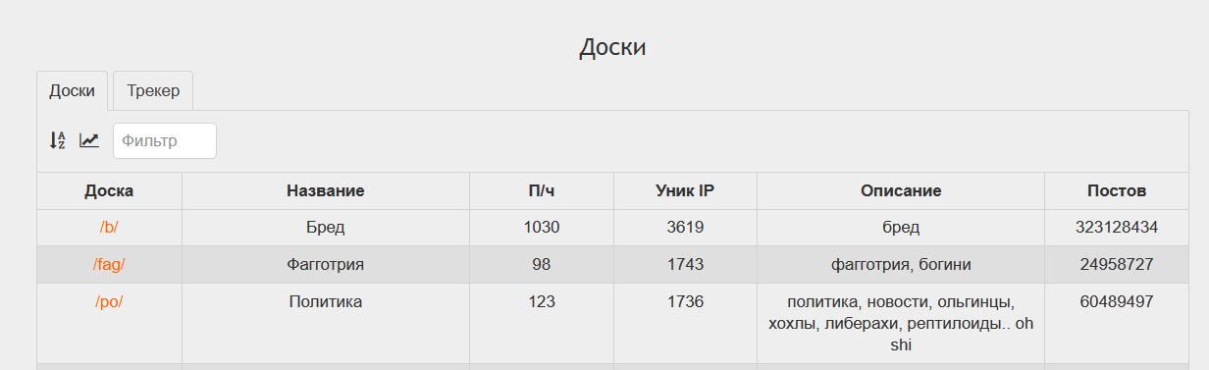Click the Название column header
The image size is (1209, 370).
326,190
